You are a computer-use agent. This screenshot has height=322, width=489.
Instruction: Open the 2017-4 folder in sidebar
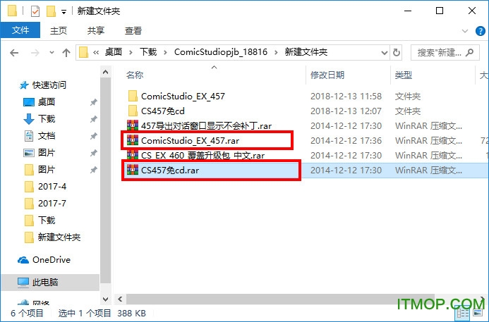pos(52,187)
